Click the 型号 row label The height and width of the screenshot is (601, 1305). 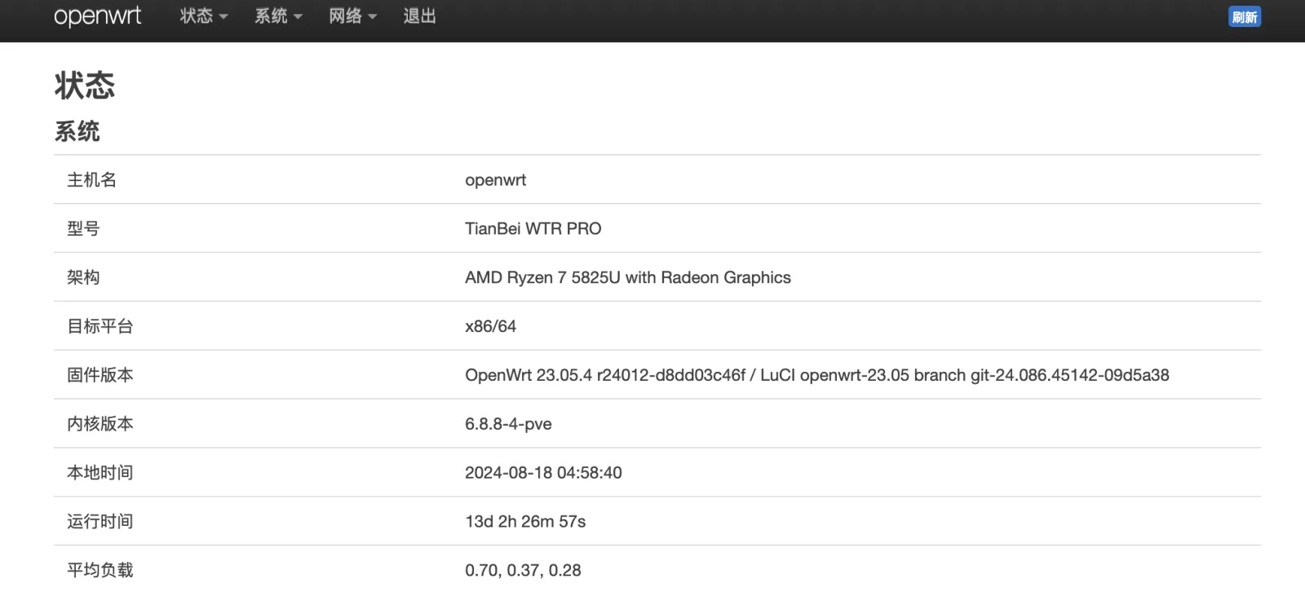point(83,229)
